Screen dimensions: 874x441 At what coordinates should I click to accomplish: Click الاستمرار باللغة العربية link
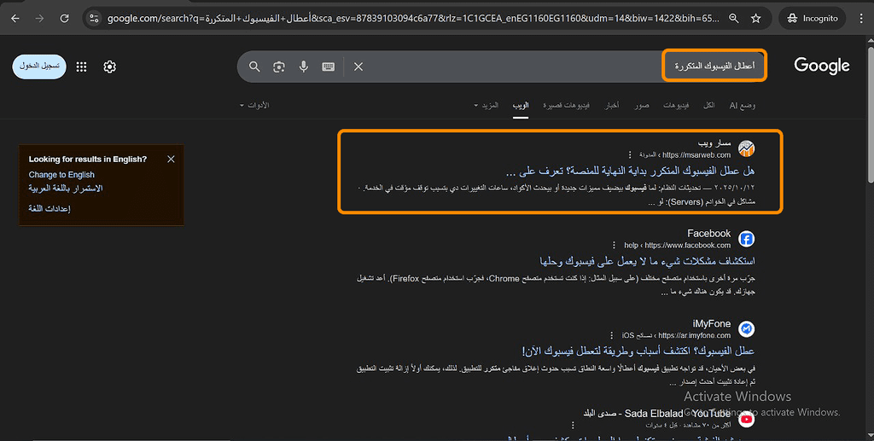pyautogui.click(x=66, y=189)
